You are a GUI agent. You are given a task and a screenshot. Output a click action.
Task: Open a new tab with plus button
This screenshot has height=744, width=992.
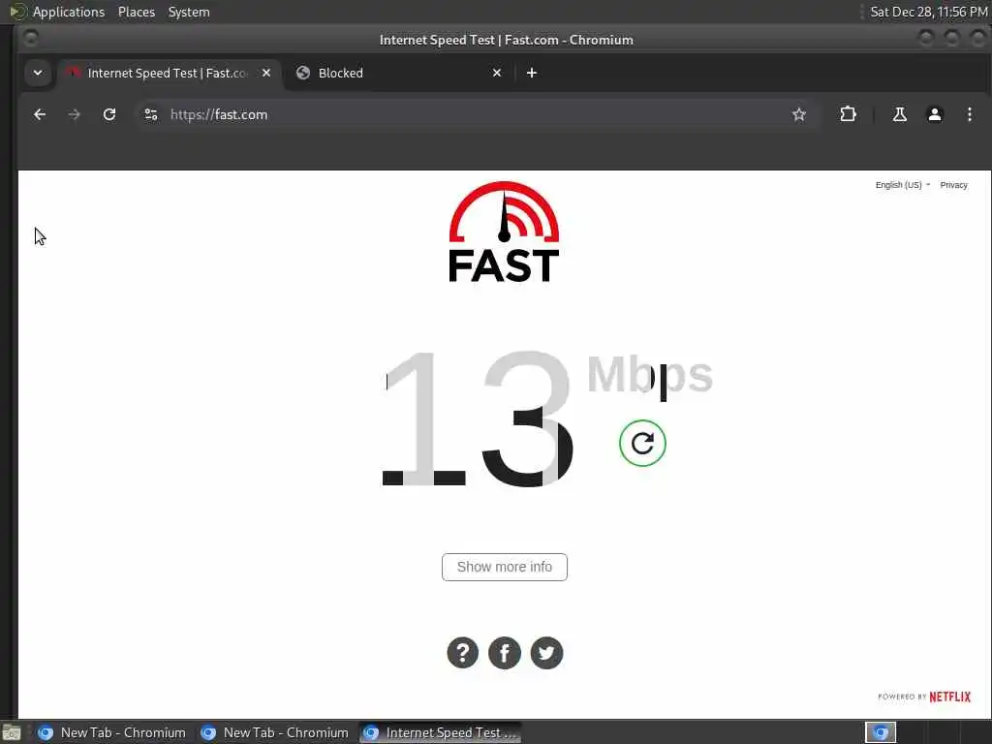[x=532, y=73]
